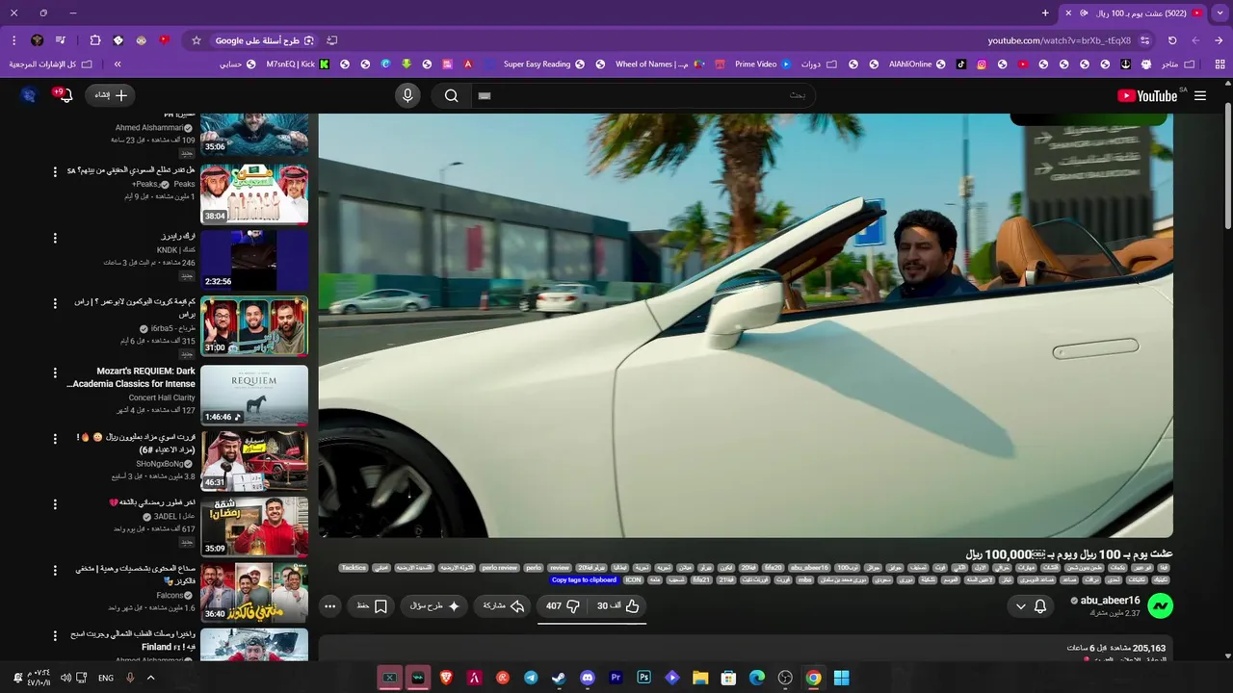Open options menu for KNDK stream

coord(55,238)
